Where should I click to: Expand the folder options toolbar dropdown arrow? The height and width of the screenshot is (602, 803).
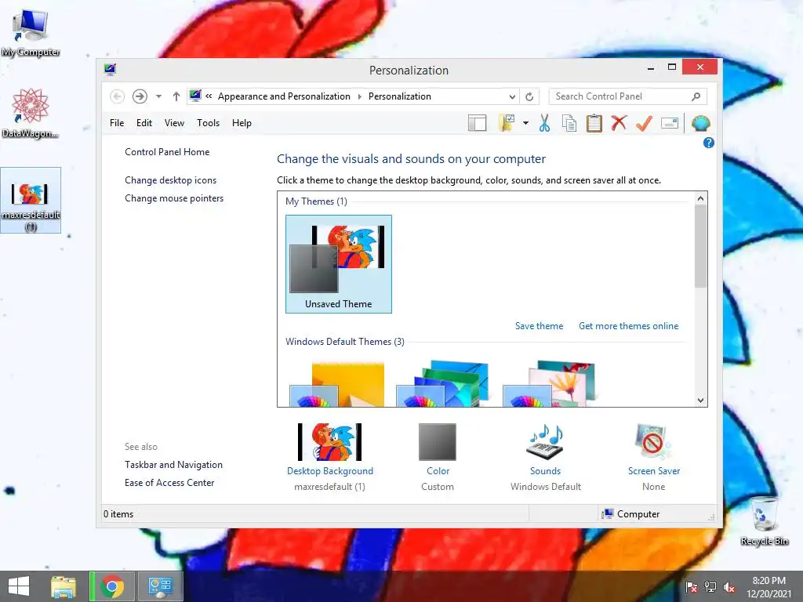coord(526,123)
